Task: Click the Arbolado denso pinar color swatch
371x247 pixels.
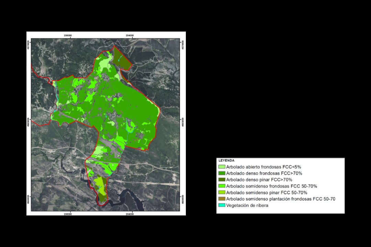Action: pyautogui.click(x=222, y=180)
